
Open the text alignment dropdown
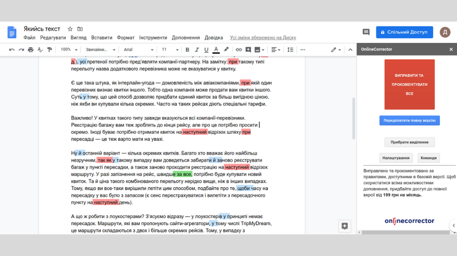click(x=276, y=50)
